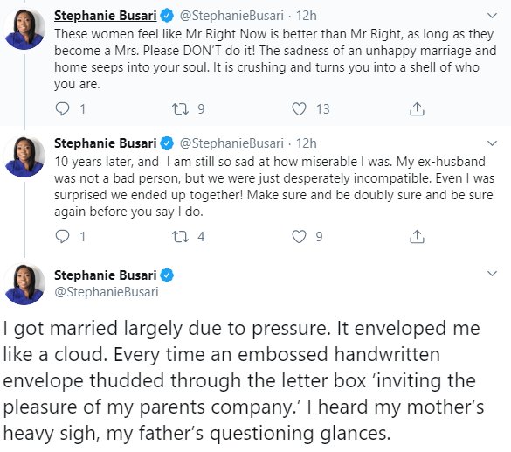511x452 pixels.
Task: Open avatar on the bottom main tweet
Action: (24, 284)
